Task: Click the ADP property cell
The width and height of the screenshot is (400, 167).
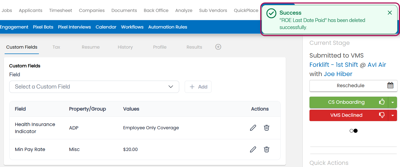Action: pos(74,128)
